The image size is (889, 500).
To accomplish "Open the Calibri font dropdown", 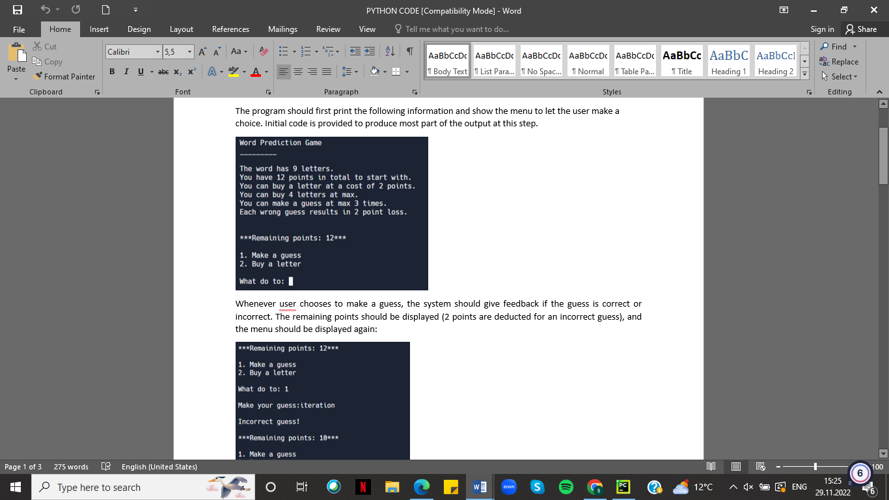I will 158,51.
